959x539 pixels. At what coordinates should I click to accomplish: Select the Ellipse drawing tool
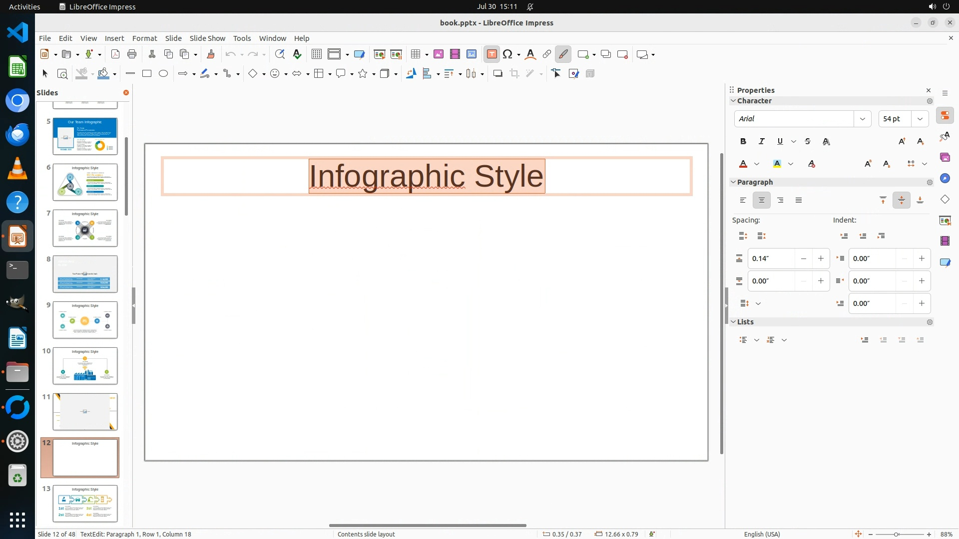click(163, 74)
